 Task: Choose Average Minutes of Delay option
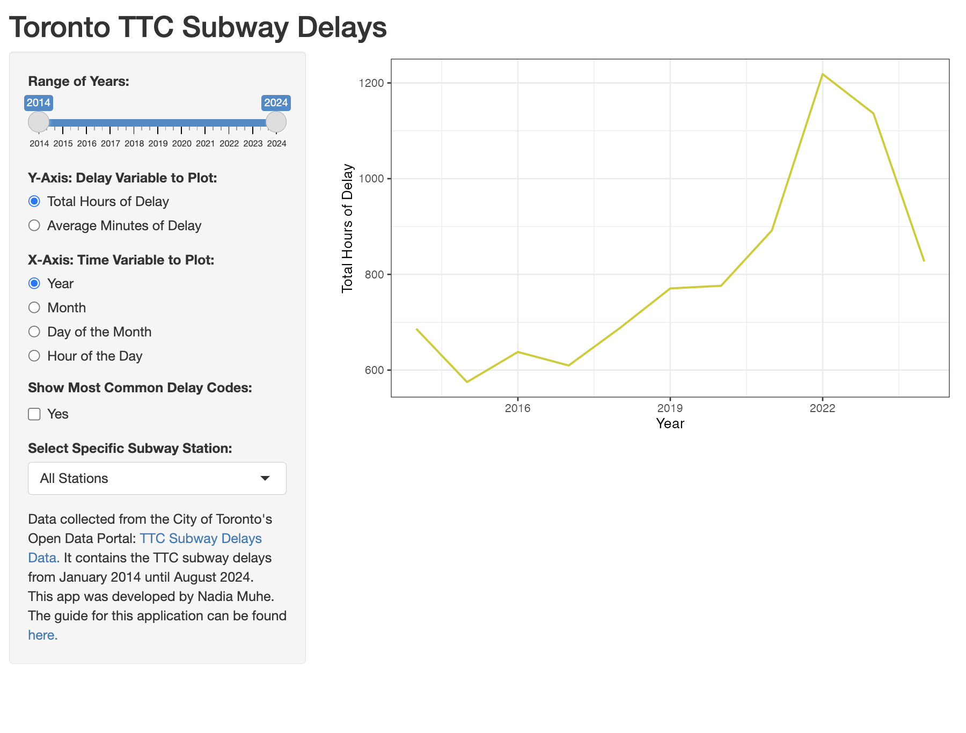[x=34, y=225]
